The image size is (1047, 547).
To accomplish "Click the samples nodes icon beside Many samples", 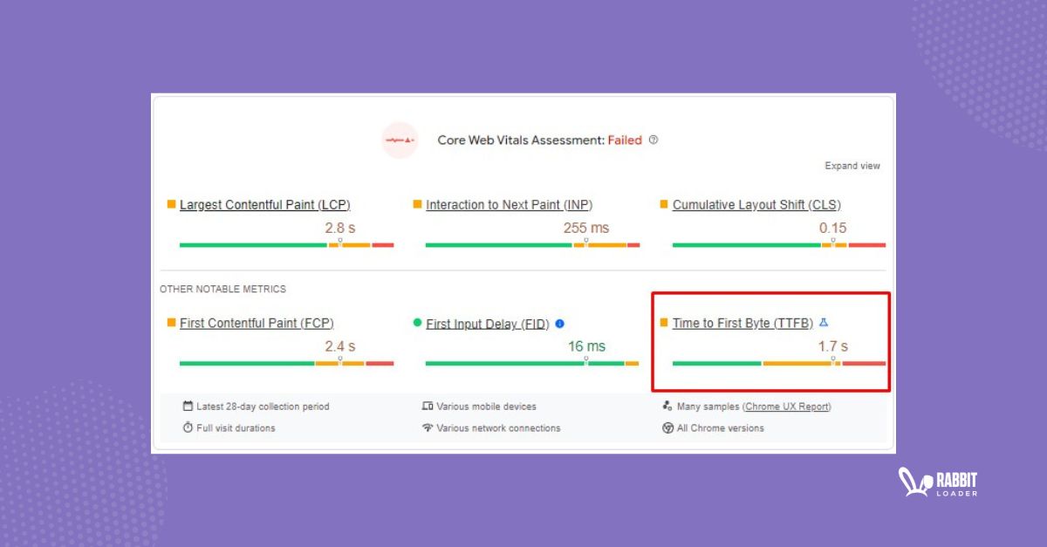I will point(666,406).
